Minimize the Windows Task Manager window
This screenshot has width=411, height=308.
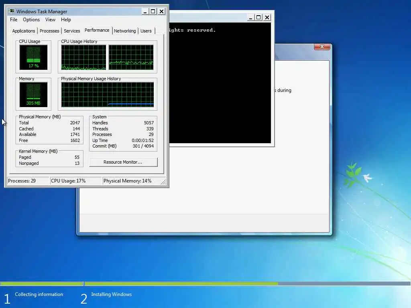click(145, 12)
